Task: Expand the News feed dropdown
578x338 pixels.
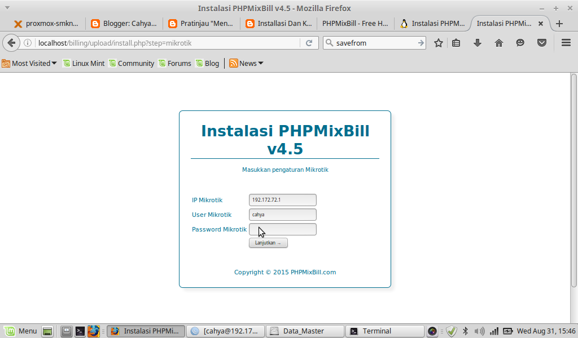Action: (246, 63)
